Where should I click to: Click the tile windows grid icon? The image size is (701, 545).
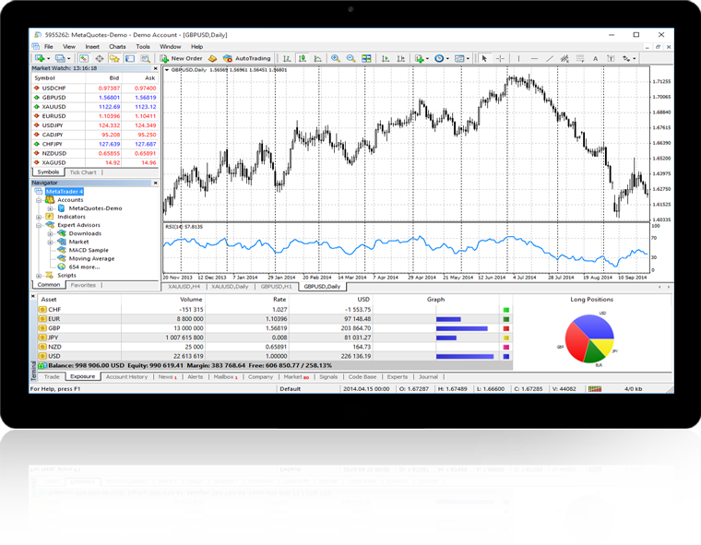point(365,58)
